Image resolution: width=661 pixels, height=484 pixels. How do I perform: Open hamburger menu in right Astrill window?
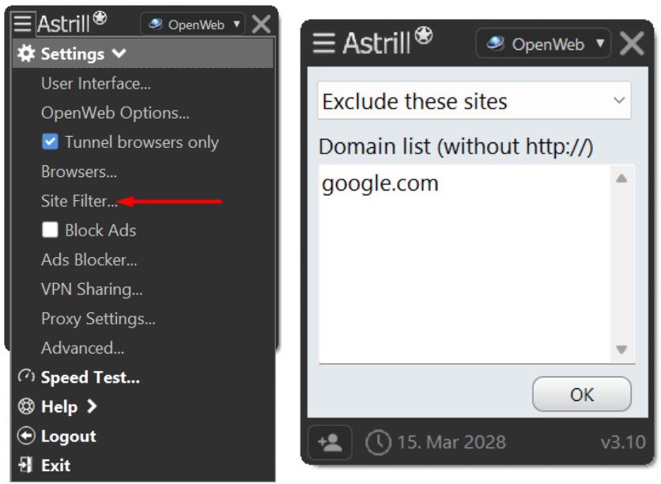(x=323, y=43)
